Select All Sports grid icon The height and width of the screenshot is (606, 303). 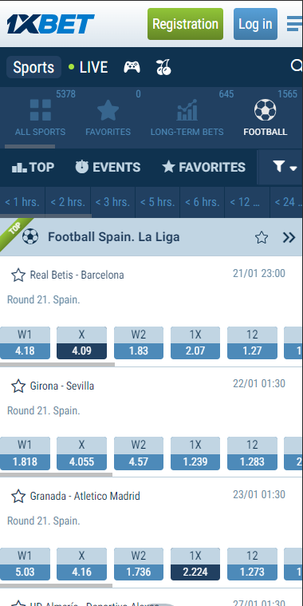(41, 110)
